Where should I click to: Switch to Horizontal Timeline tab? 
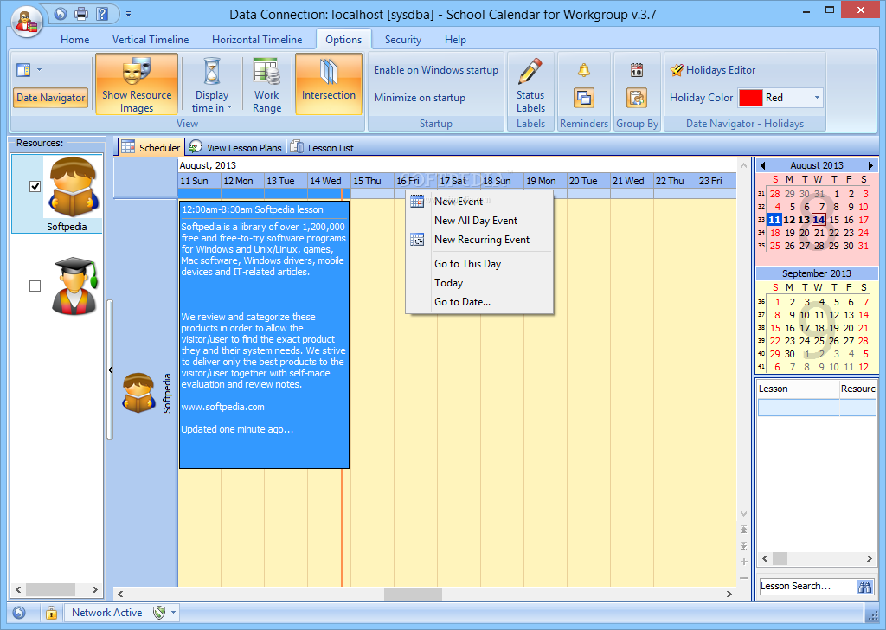point(257,40)
